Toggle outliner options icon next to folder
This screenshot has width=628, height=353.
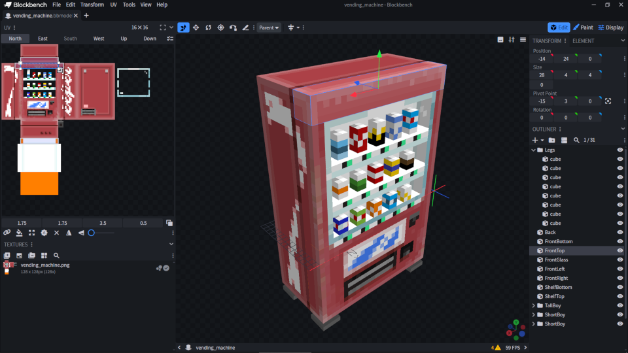564,140
